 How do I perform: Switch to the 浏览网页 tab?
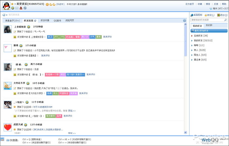click(x=70, y=20)
